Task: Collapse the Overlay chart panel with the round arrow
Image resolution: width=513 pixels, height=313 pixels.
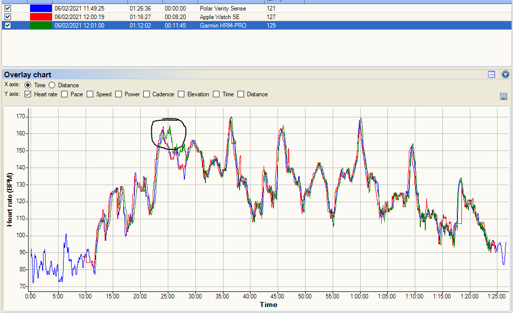Action: pos(505,74)
